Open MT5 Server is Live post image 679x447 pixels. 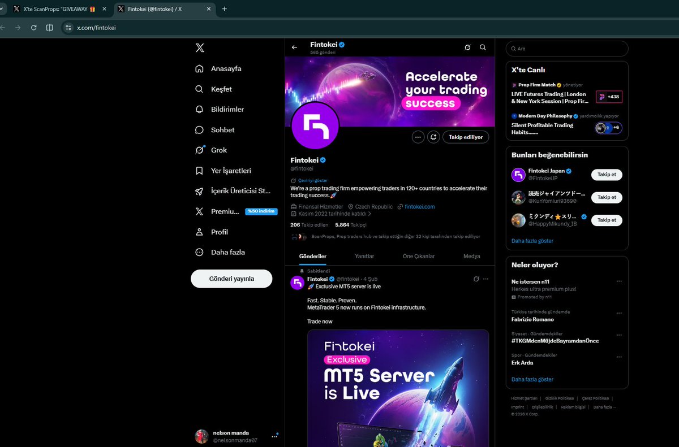[x=398, y=388]
